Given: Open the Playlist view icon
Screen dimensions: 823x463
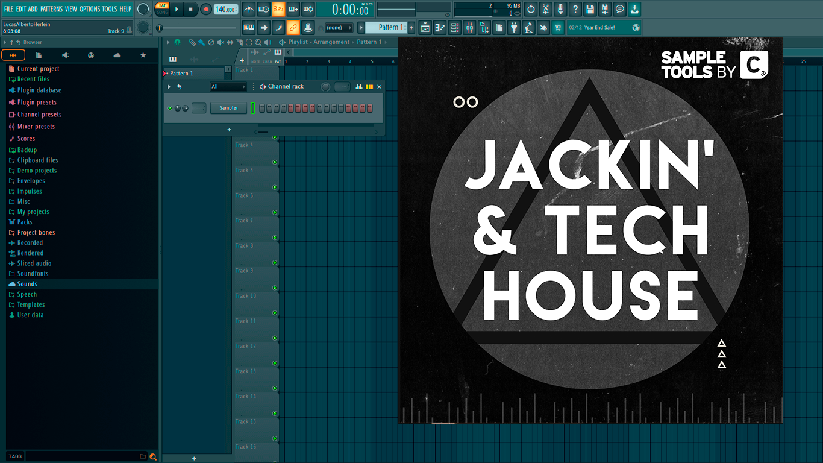Looking at the screenshot, I should pyautogui.click(x=425, y=27).
